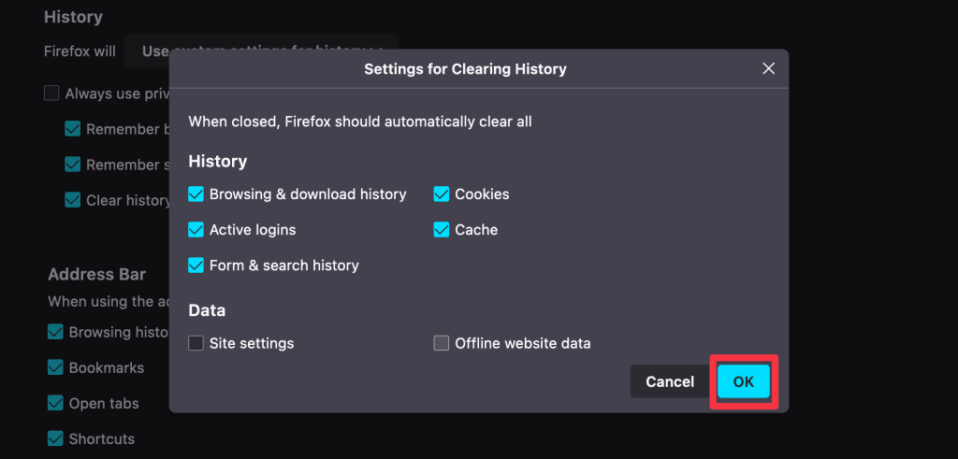
Task: Toggle the second Remember checkbox under History
Action: coord(73,165)
